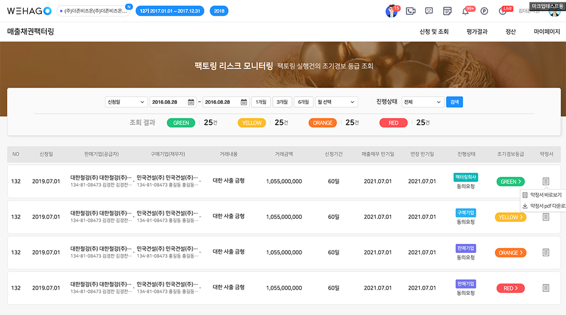
Task: Click the agreement document icon in ORANGE row
Action: click(x=546, y=252)
